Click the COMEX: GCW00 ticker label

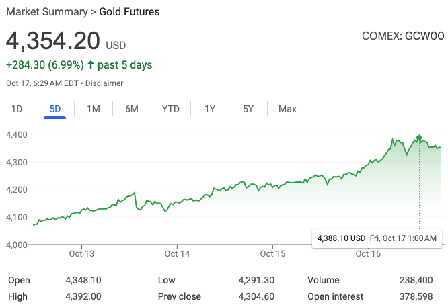tap(403, 36)
